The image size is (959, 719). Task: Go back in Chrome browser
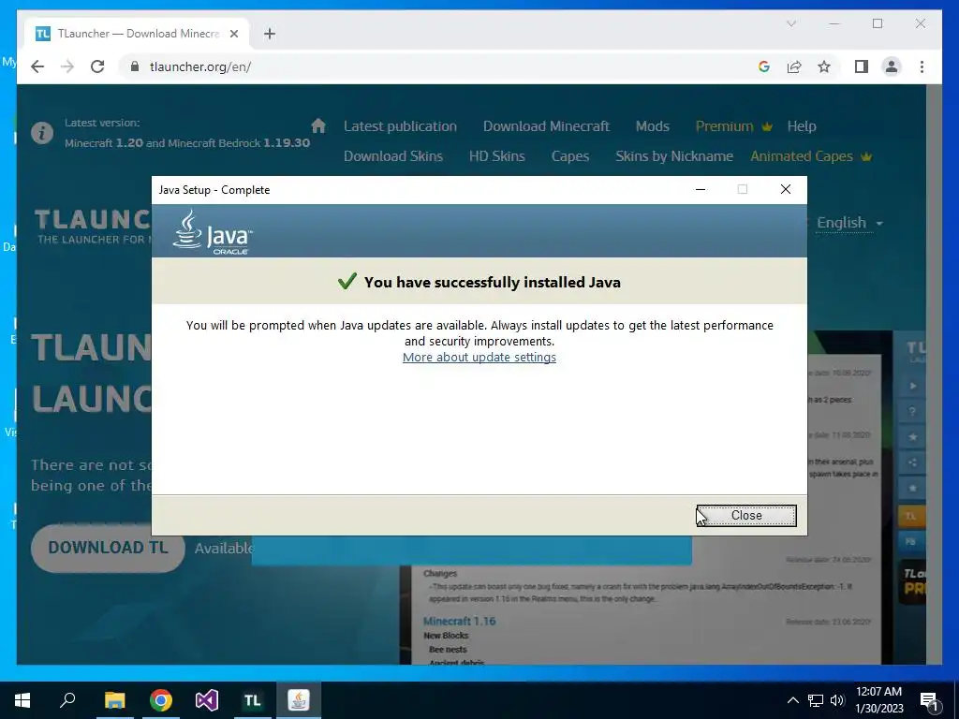(x=37, y=66)
